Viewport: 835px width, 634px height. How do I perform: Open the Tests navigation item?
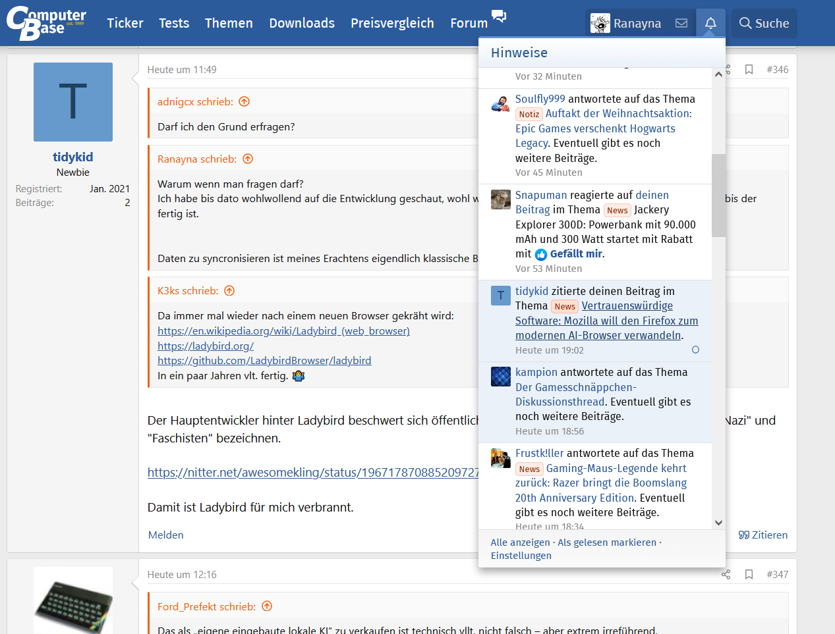[x=174, y=23]
